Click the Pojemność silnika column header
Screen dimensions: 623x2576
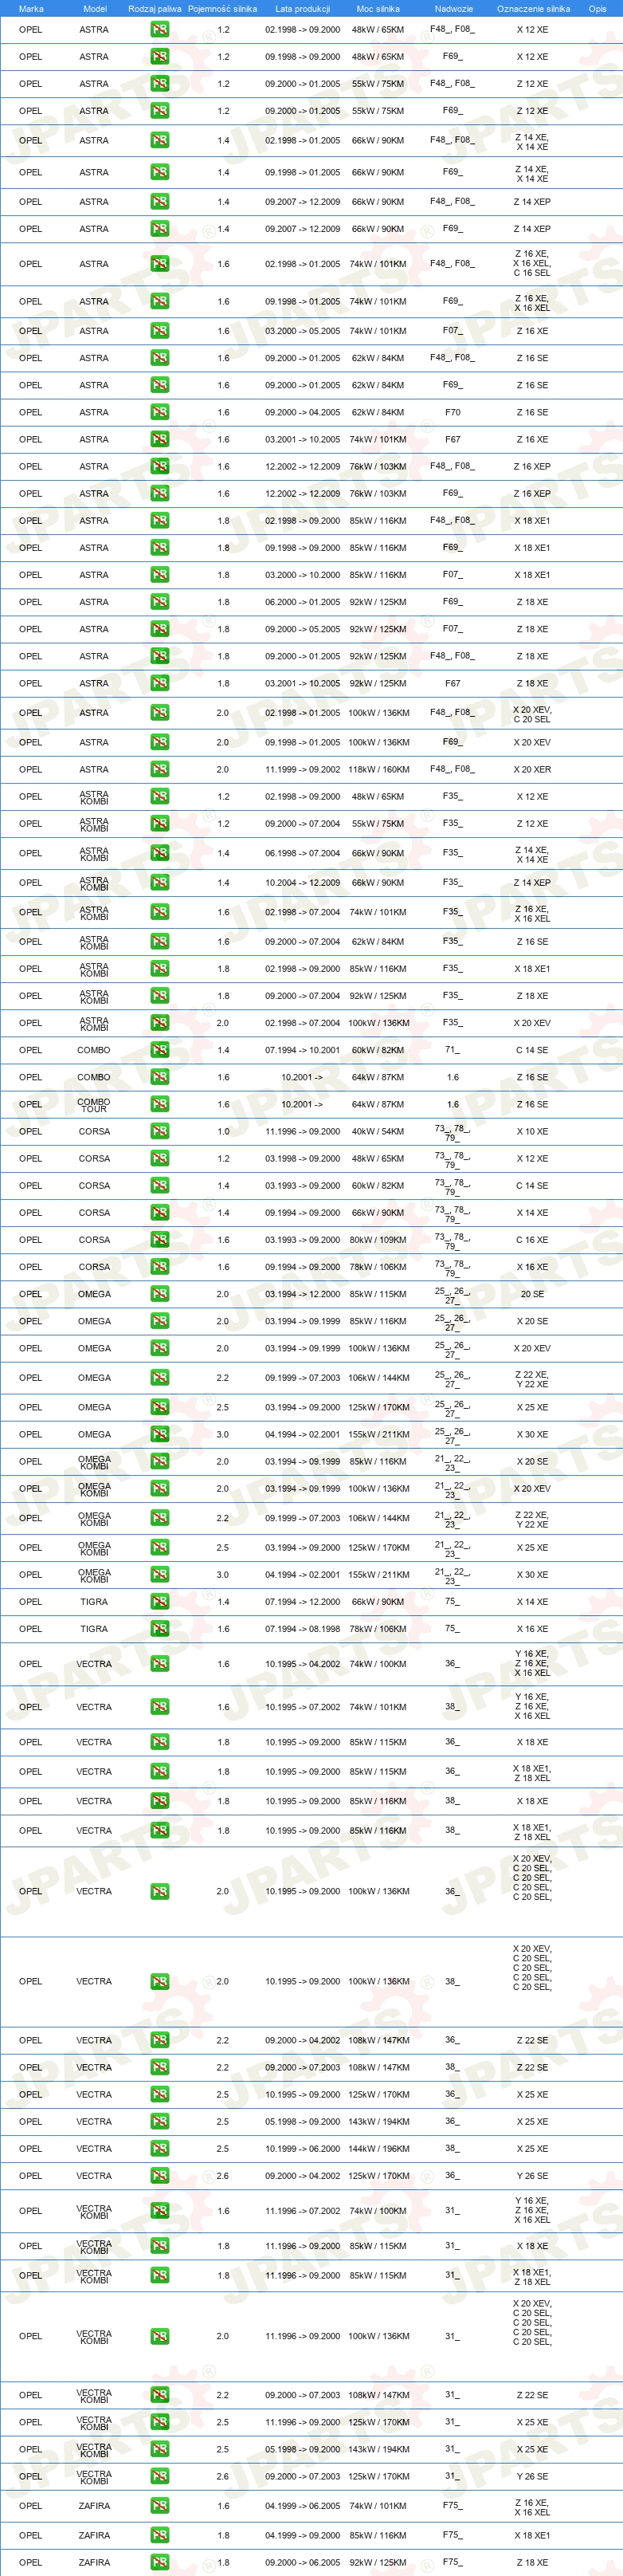[223, 9]
